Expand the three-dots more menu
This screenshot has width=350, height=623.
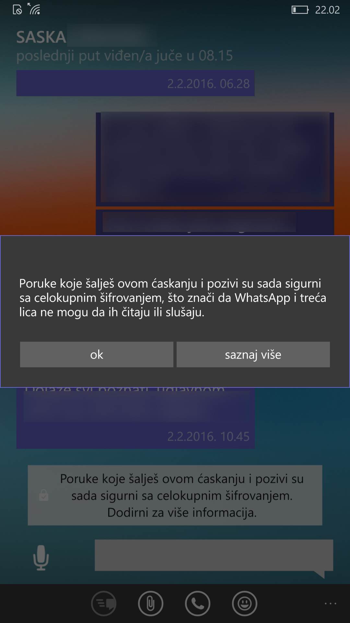point(331,604)
